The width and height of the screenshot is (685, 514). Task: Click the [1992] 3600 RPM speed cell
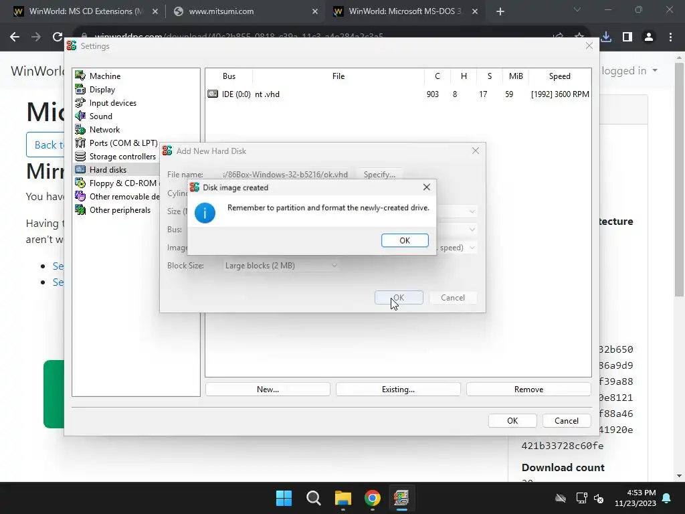pos(560,94)
